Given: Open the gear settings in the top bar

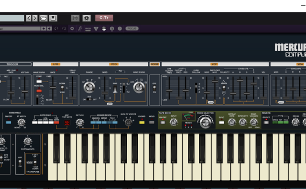Looking at the screenshot, I should click(x=87, y=18).
